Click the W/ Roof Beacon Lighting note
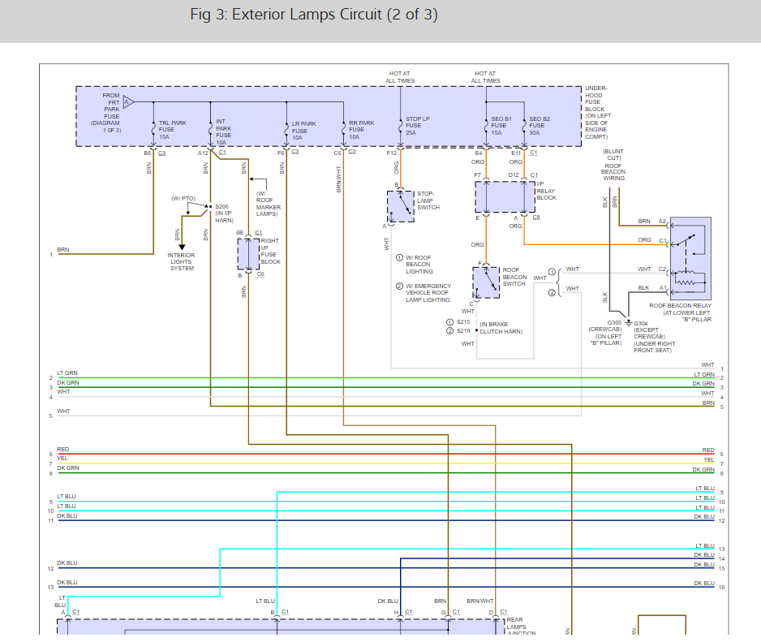 point(419,265)
